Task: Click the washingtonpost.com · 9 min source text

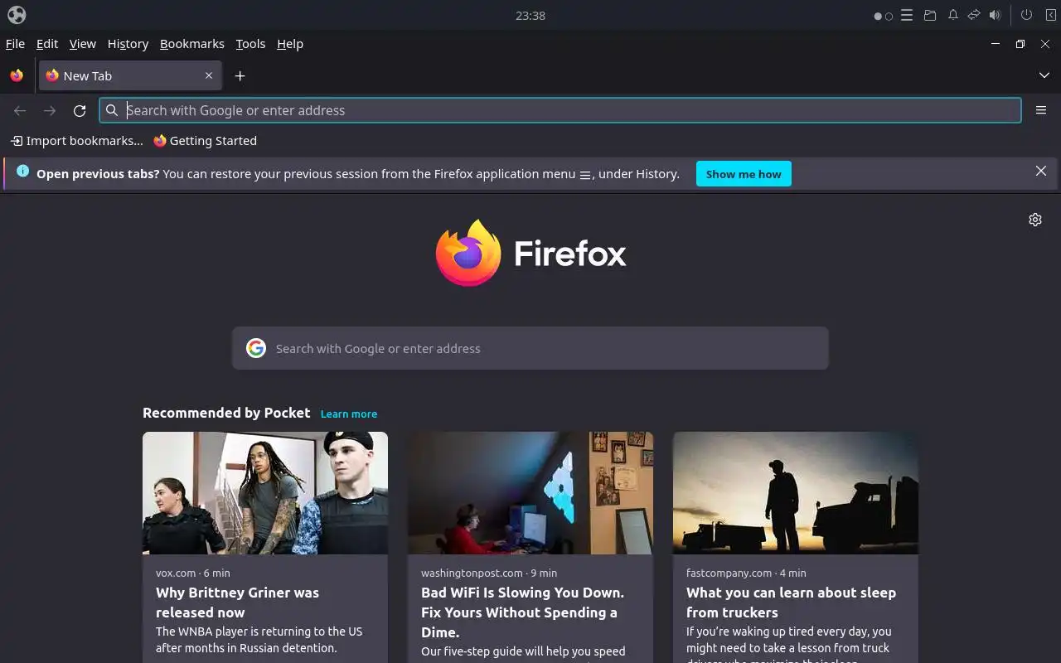Action: (x=489, y=573)
